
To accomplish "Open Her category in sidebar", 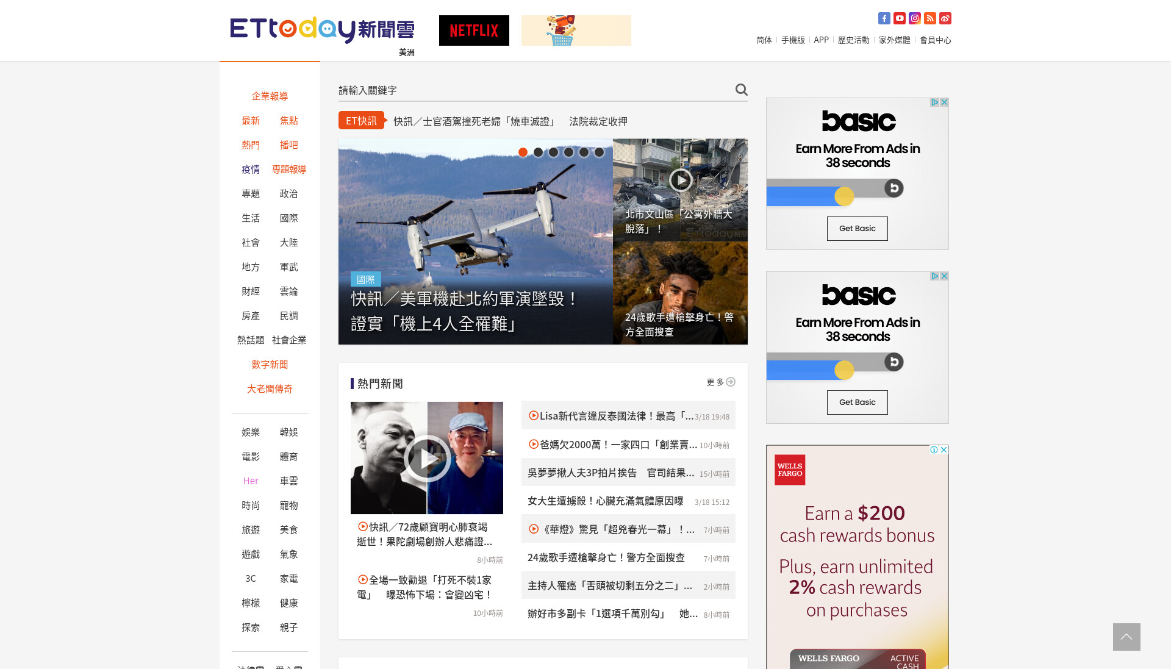I will [x=251, y=481].
